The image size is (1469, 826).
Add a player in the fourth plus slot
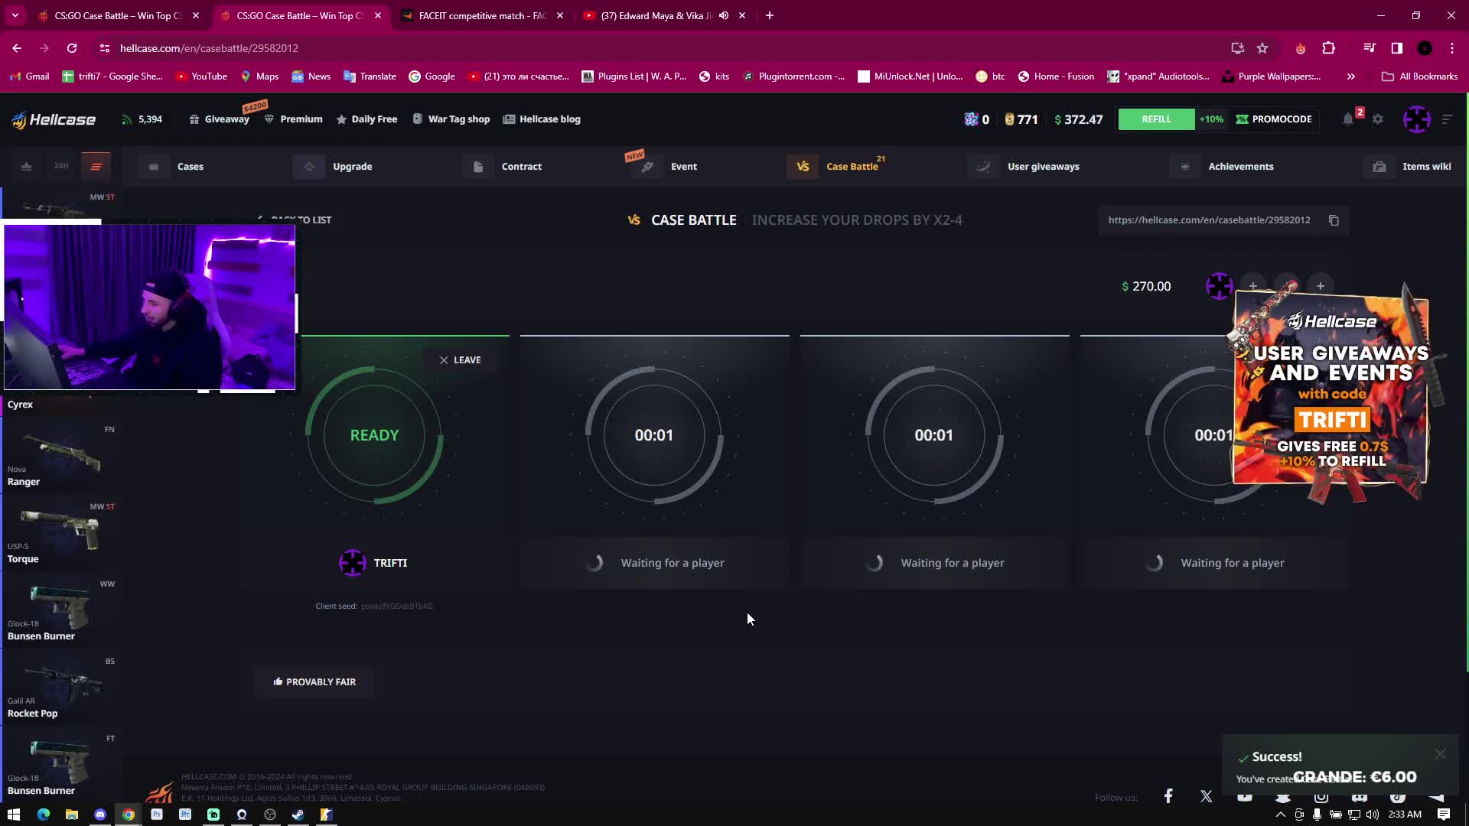point(1321,286)
